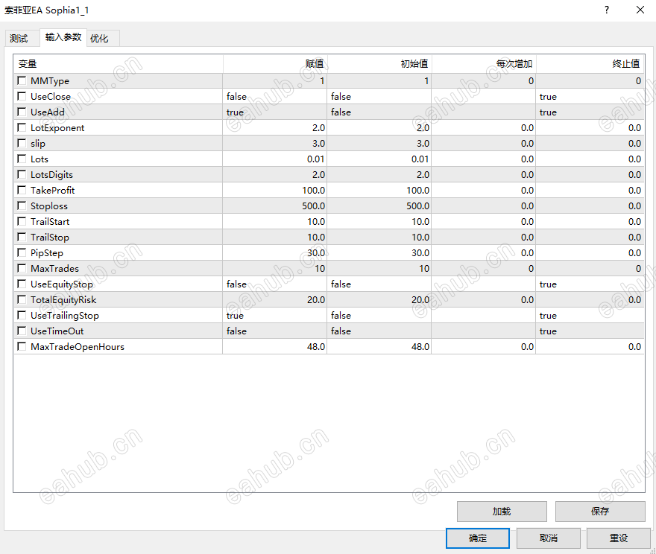Toggle the UseTrailingStop checkbox

click(22, 316)
